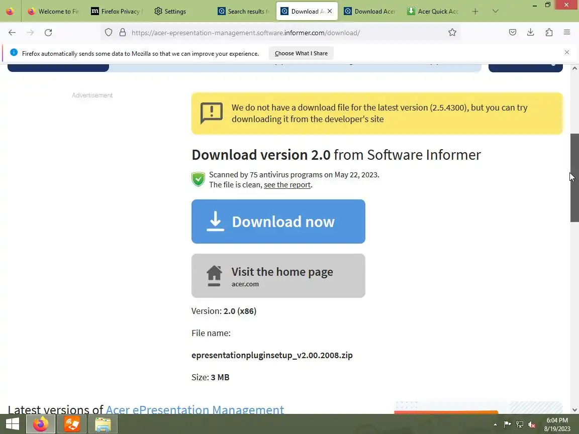Open the clock showing 6:04 PM
This screenshot has height=434, width=579.
(x=557, y=424)
